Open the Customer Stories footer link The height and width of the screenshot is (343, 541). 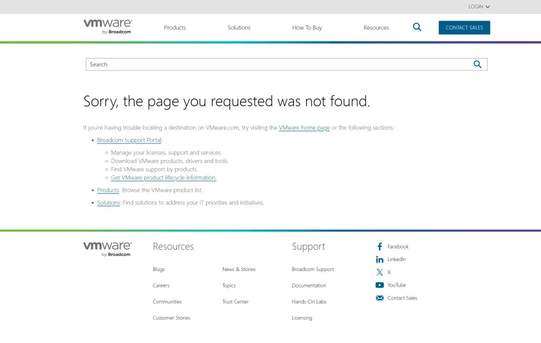tap(171, 318)
